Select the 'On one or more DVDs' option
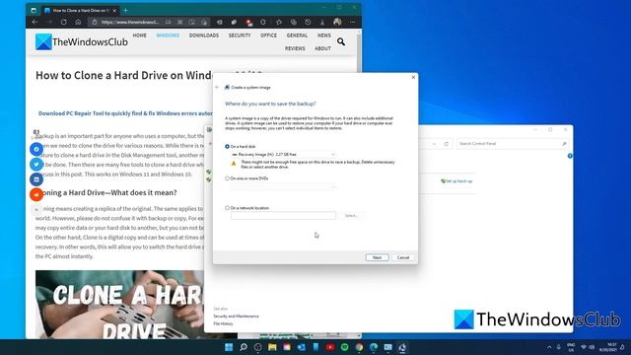Screen dimensions: 631x355 coord(228,178)
